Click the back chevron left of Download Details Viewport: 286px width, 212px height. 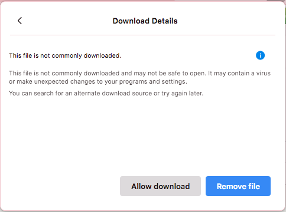(19, 21)
